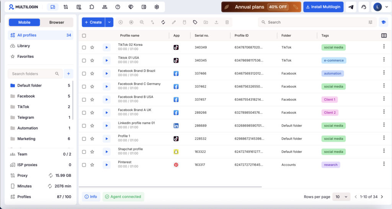Open the column settings icon
Image resolution: width=392 pixels, height=209 pixels.
point(384,36)
